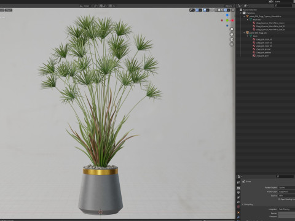Click the pan hand viewport button

click(x=232, y=34)
